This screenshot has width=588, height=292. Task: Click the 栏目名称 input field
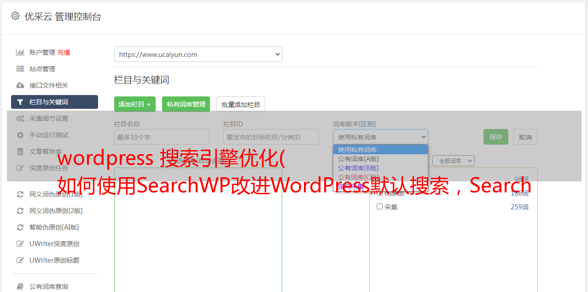coord(162,137)
